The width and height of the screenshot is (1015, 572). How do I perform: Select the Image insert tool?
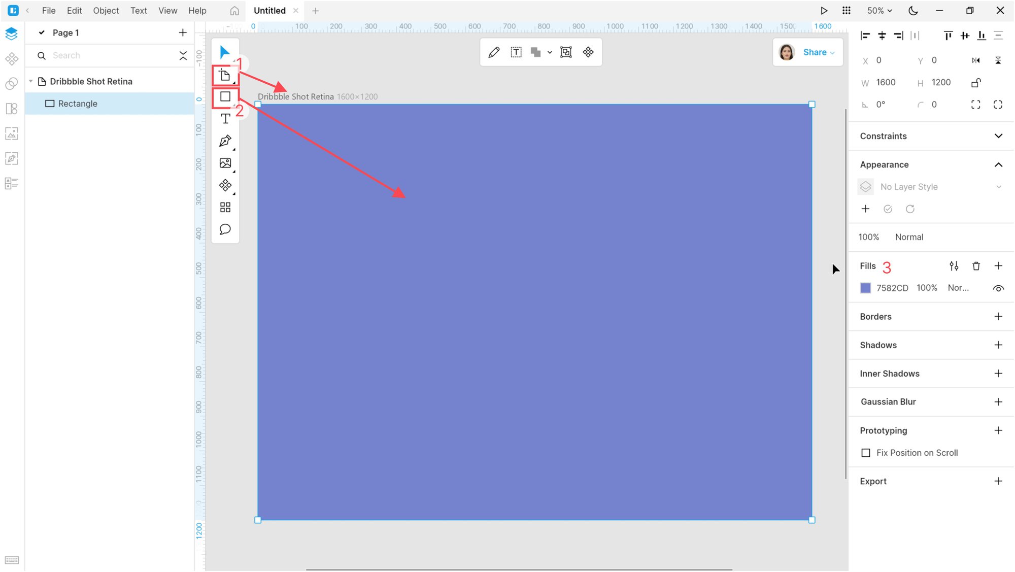coord(225,162)
